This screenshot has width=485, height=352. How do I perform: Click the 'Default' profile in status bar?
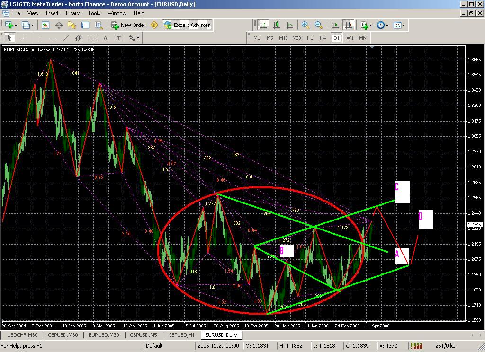(154, 346)
